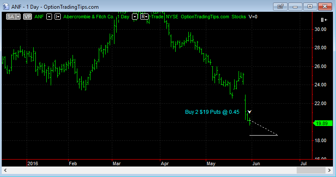Open the dropdown after '1 Day' period
The height and width of the screenshot is (177, 336).
click(135, 17)
